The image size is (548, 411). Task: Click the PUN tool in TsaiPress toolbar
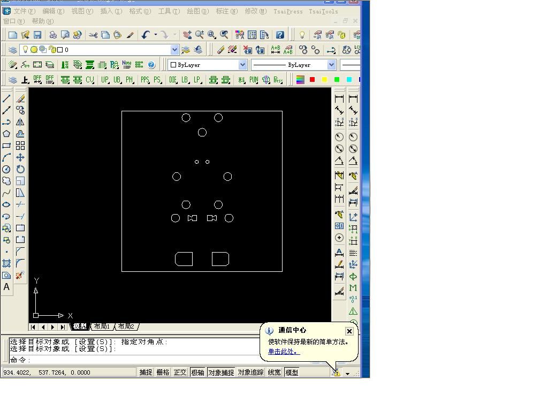click(254, 80)
